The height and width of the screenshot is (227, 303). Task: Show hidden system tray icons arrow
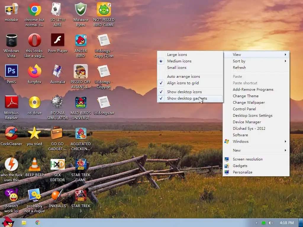pyautogui.click(x=256, y=223)
